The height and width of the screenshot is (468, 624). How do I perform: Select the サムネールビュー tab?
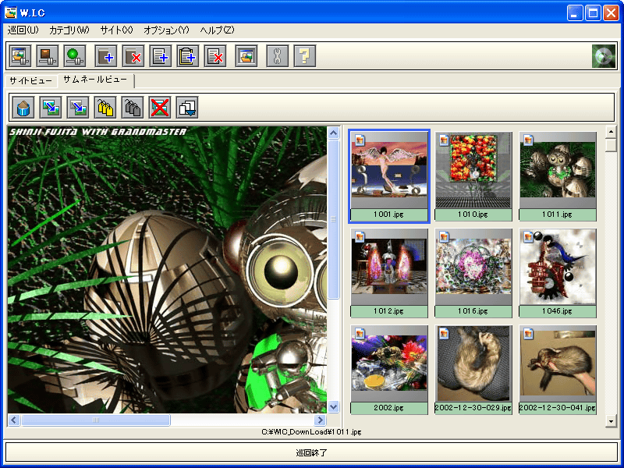[x=95, y=80]
